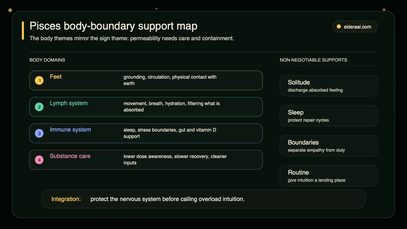Click the subtitle about permeability needs care
Viewport: 407px width, 229px height.
pos(132,38)
